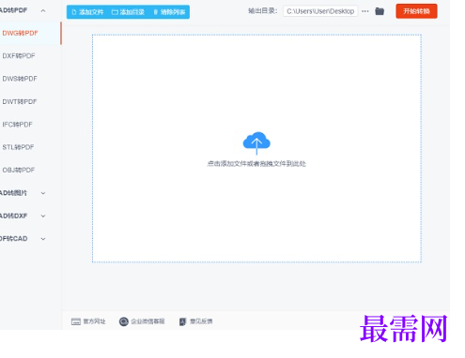This screenshot has width=465, height=358.
Task: Click the CAD转DXF section title
Action: [x=13, y=216]
